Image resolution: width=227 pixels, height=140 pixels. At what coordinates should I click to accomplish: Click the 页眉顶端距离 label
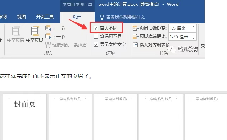pyautogui.click(x=153, y=28)
